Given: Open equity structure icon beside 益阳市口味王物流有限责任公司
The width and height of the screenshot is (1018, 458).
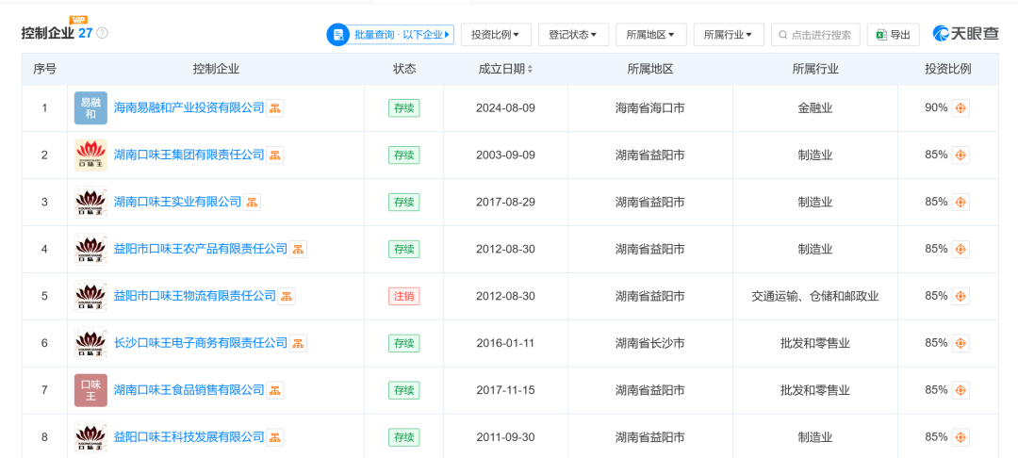Looking at the screenshot, I should [287, 297].
